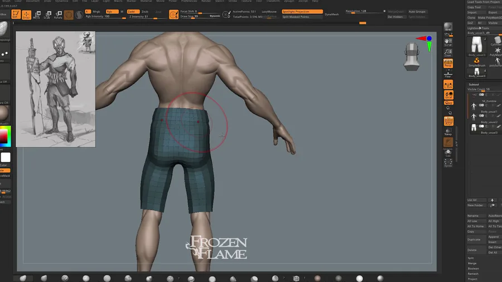Click the sculptris pro round icon
This screenshot has width=502, height=282.
[79, 14]
